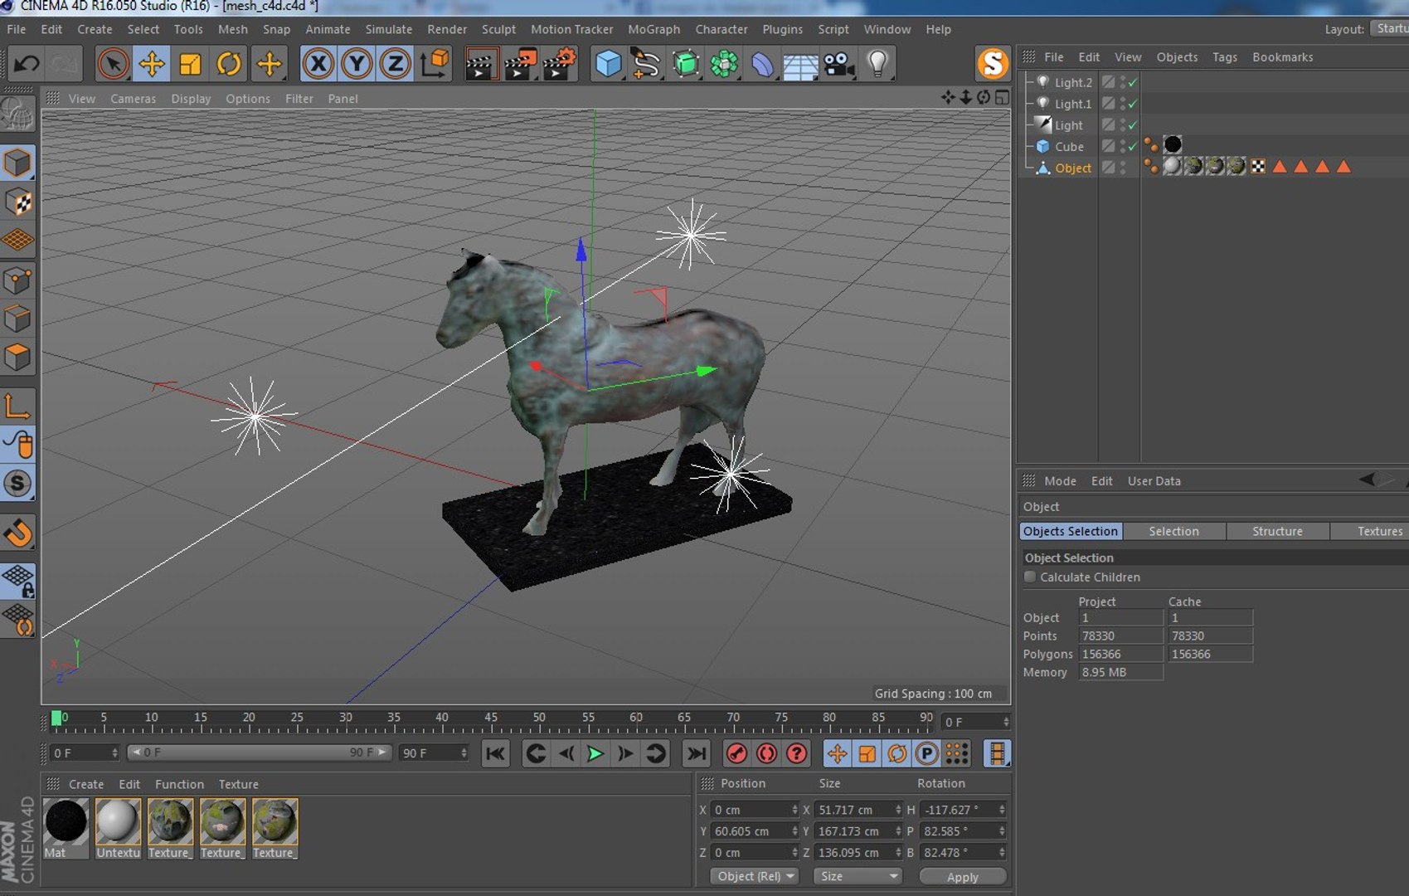
Task: Select the Move tool in toolbar
Action: (x=151, y=64)
